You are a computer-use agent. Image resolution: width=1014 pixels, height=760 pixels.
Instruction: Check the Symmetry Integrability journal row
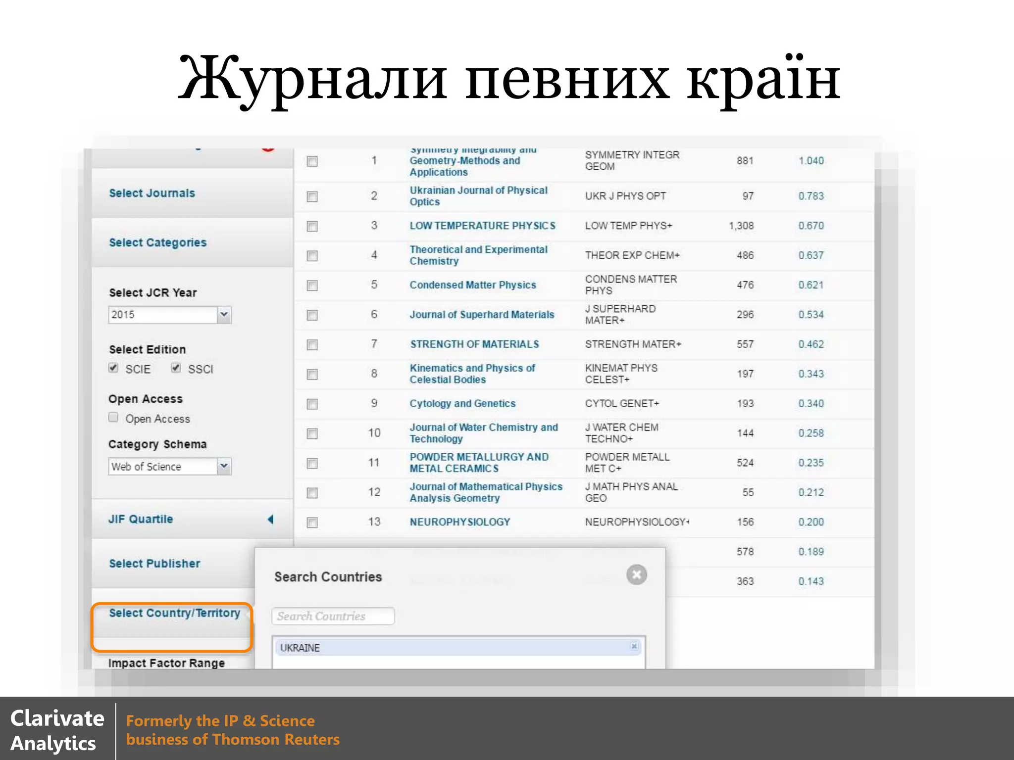312,161
